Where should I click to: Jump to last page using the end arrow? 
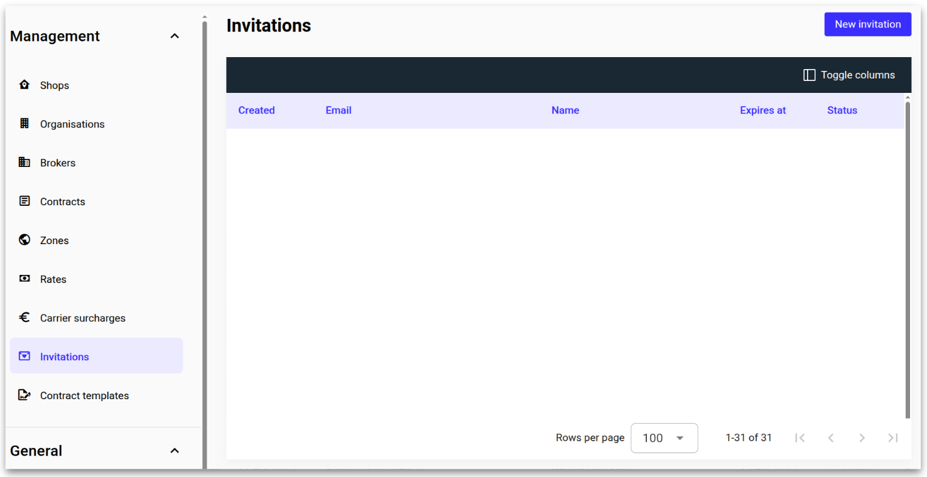pyautogui.click(x=892, y=437)
